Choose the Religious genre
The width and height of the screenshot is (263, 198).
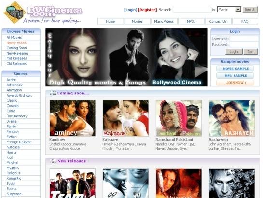click(13, 173)
